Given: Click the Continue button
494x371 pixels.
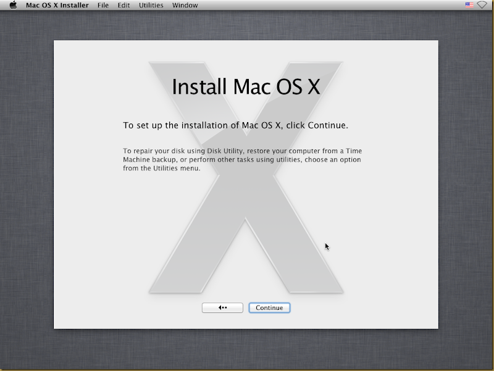Looking at the screenshot, I should click(269, 307).
